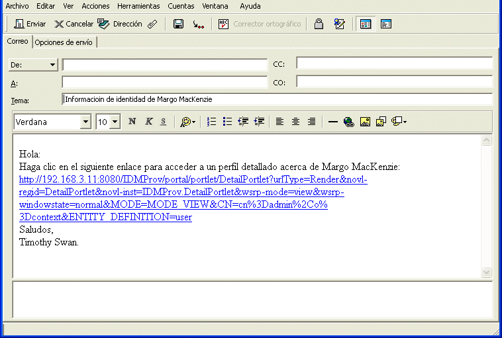This screenshot has width=502, height=338.
Task: Click the paperclip attach file icon
Action: tap(152, 24)
